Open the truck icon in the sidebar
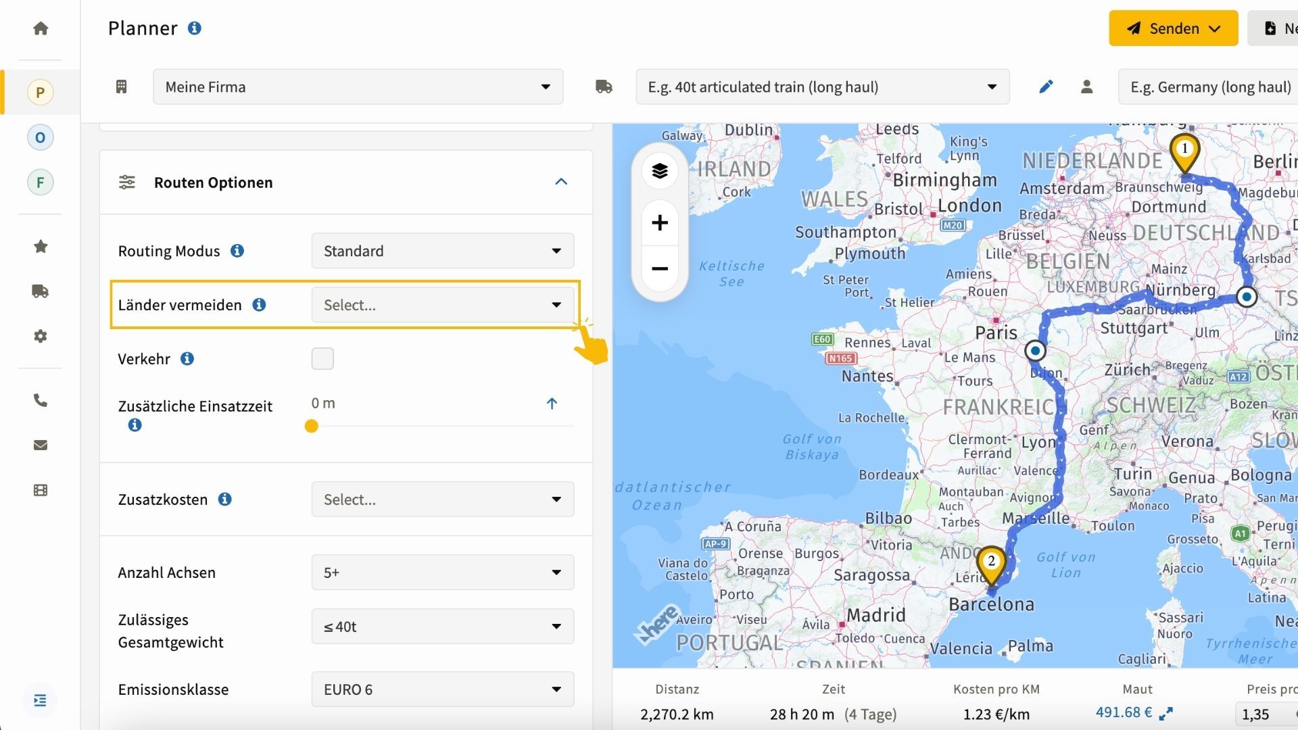The image size is (1298, 730). coord(41,291)
